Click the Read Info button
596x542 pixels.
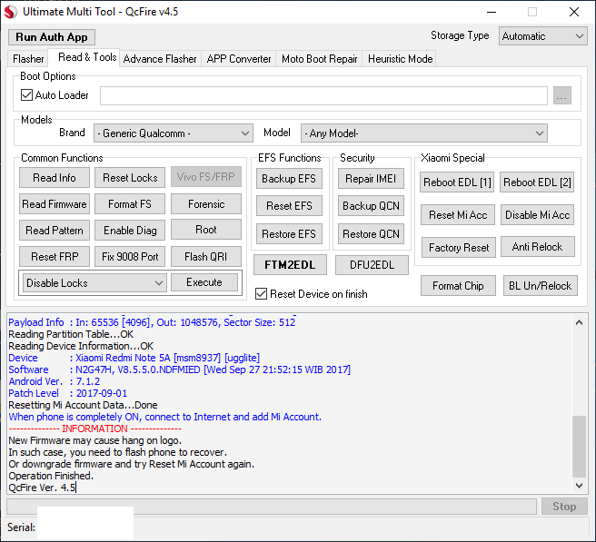pos(55,178)
